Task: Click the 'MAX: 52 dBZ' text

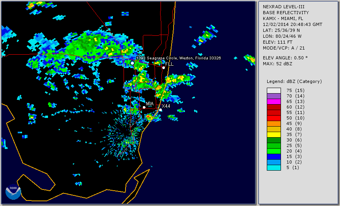Action: point(277,64)
